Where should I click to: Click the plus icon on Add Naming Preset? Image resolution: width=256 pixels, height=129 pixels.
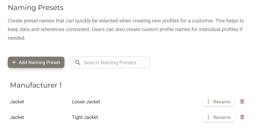[14, 62]
